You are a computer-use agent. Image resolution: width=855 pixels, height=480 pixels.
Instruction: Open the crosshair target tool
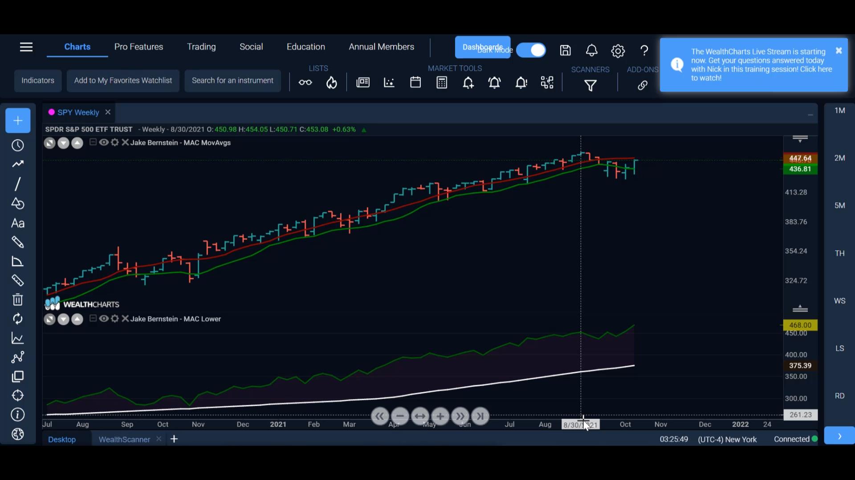pyautogui.click(x=18, y=396)
